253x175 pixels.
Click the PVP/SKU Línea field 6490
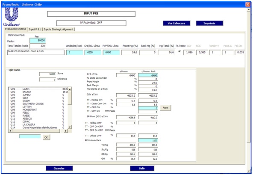point(111,52)
